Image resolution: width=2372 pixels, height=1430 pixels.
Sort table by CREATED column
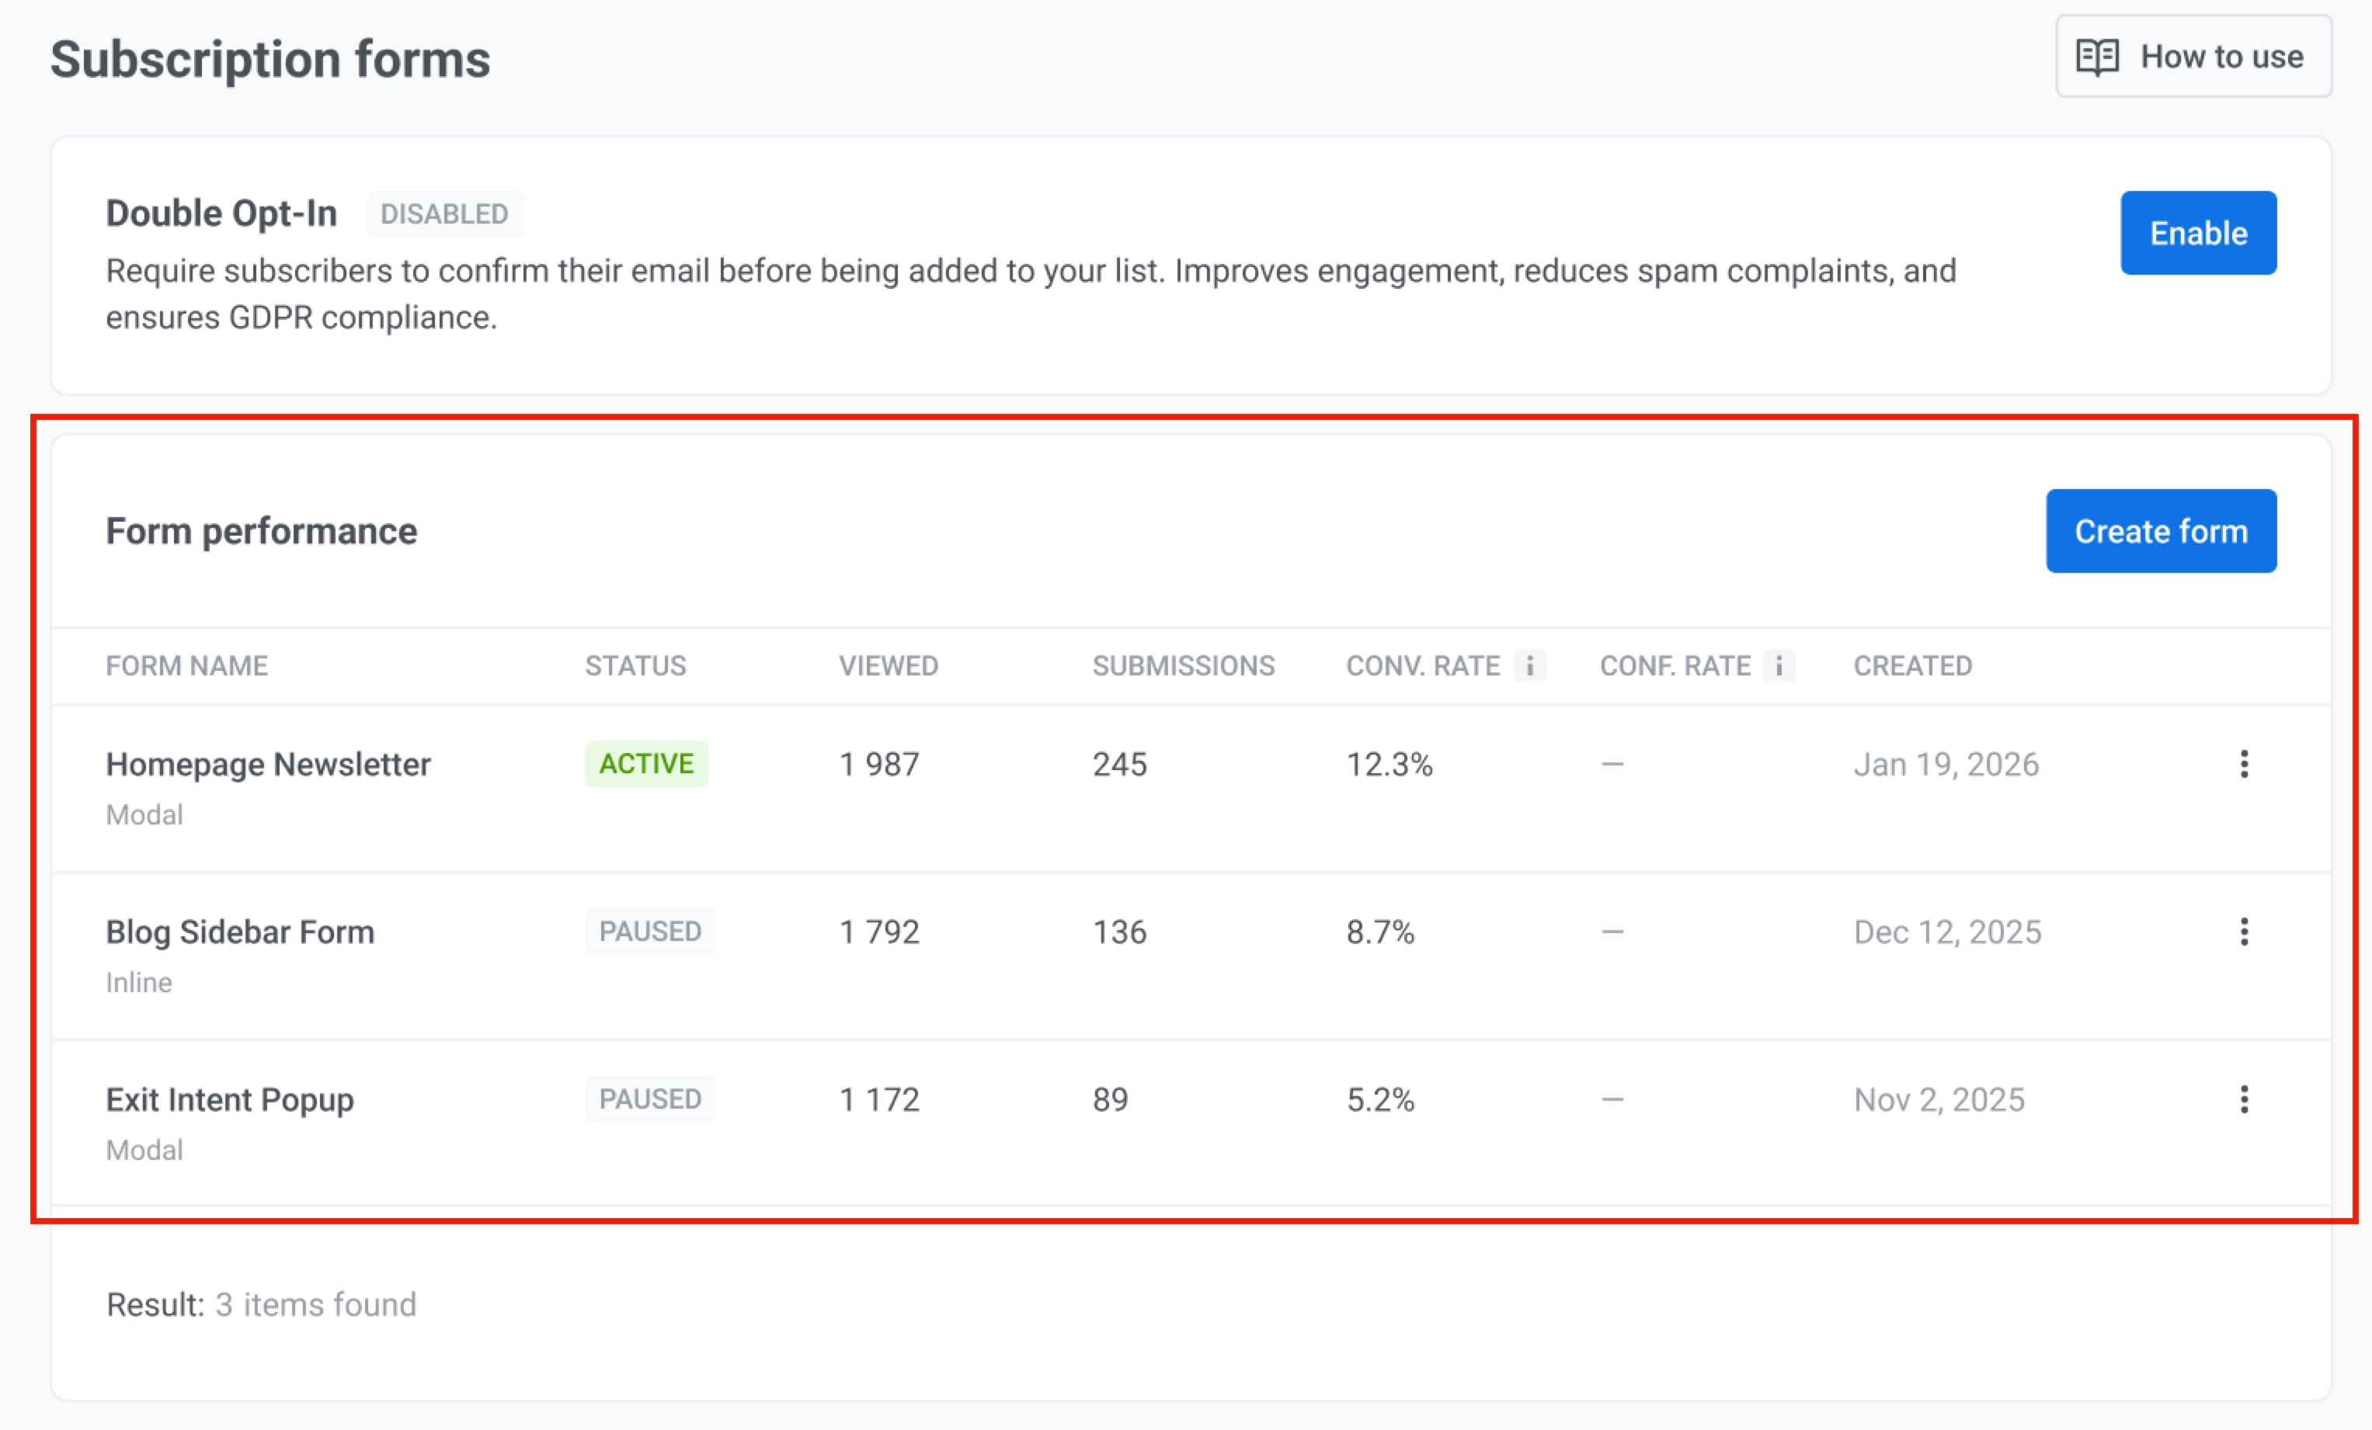1913,665
